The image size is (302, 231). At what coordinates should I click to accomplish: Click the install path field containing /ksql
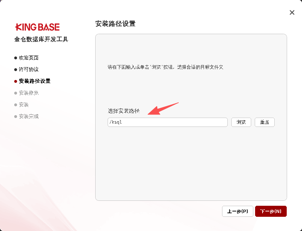click(167, 122)
